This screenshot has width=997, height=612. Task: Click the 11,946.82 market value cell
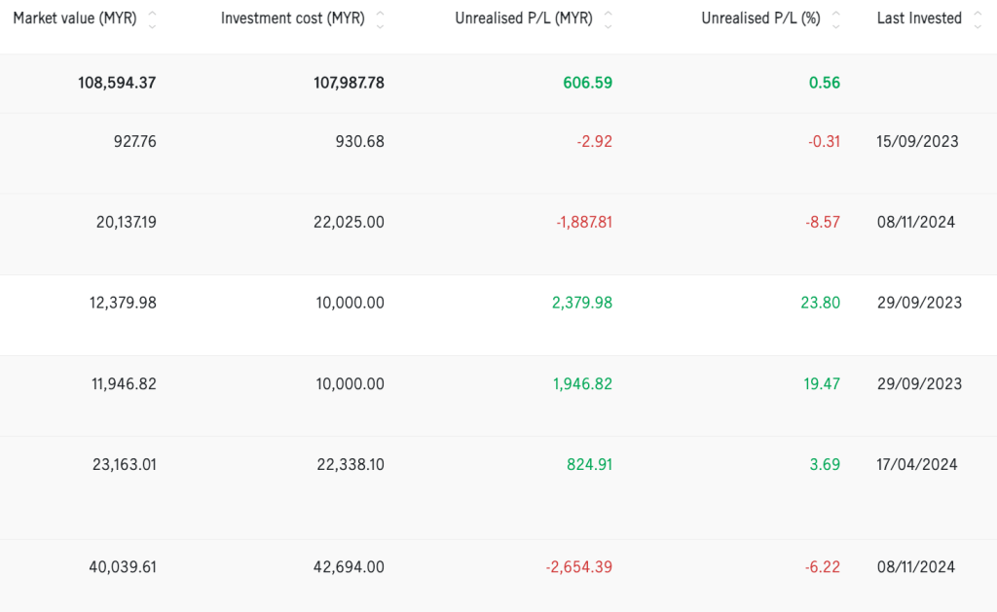122,384
